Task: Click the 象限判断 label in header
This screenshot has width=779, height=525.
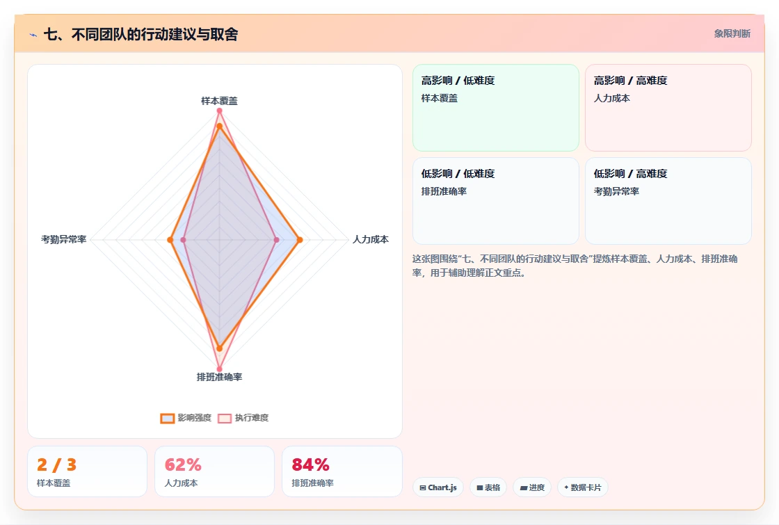Action: (x=732, y=34)
